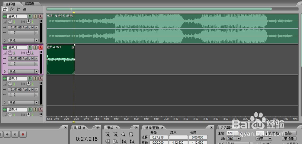Click zoom out horizontally icon in 缩放 panel

(115, 134)
